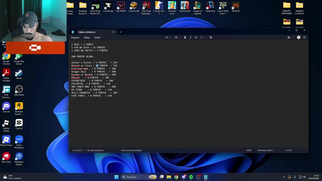The width and height of the screenshot is (322, 181).
Task: Click Ln 8, Col 21 position indicator
Action: point(77,150)
